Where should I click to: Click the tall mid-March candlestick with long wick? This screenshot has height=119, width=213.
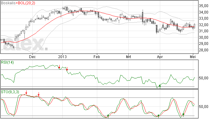coord(143,17)
